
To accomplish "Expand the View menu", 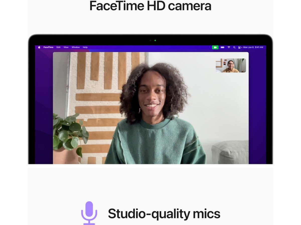I will coord(66,47).
